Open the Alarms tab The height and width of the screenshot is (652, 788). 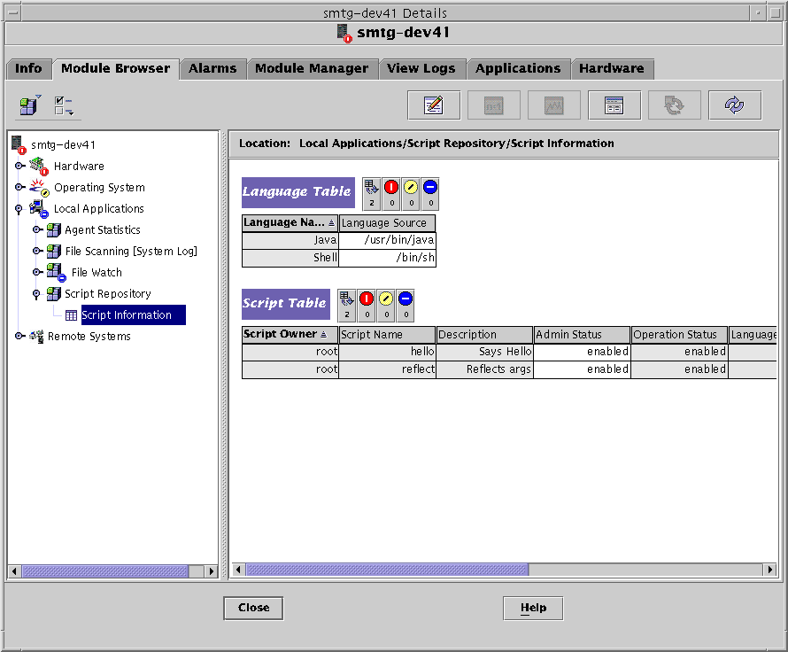click(x=212, y=68)
